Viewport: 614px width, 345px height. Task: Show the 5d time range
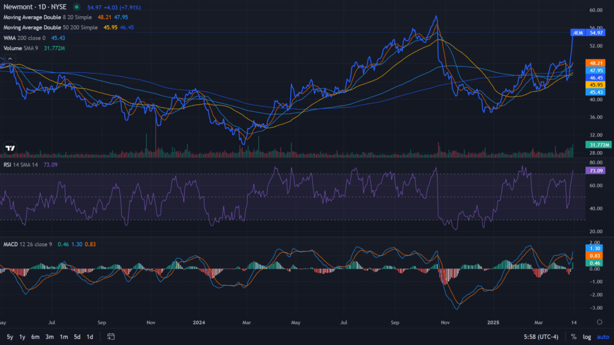(77, 337)
